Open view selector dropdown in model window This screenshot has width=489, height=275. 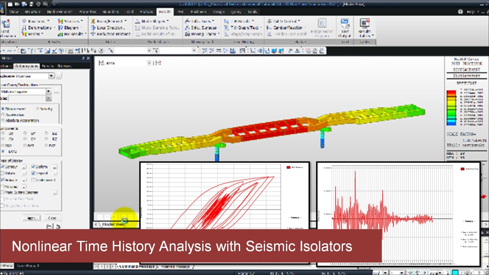[x=149, y=63]
